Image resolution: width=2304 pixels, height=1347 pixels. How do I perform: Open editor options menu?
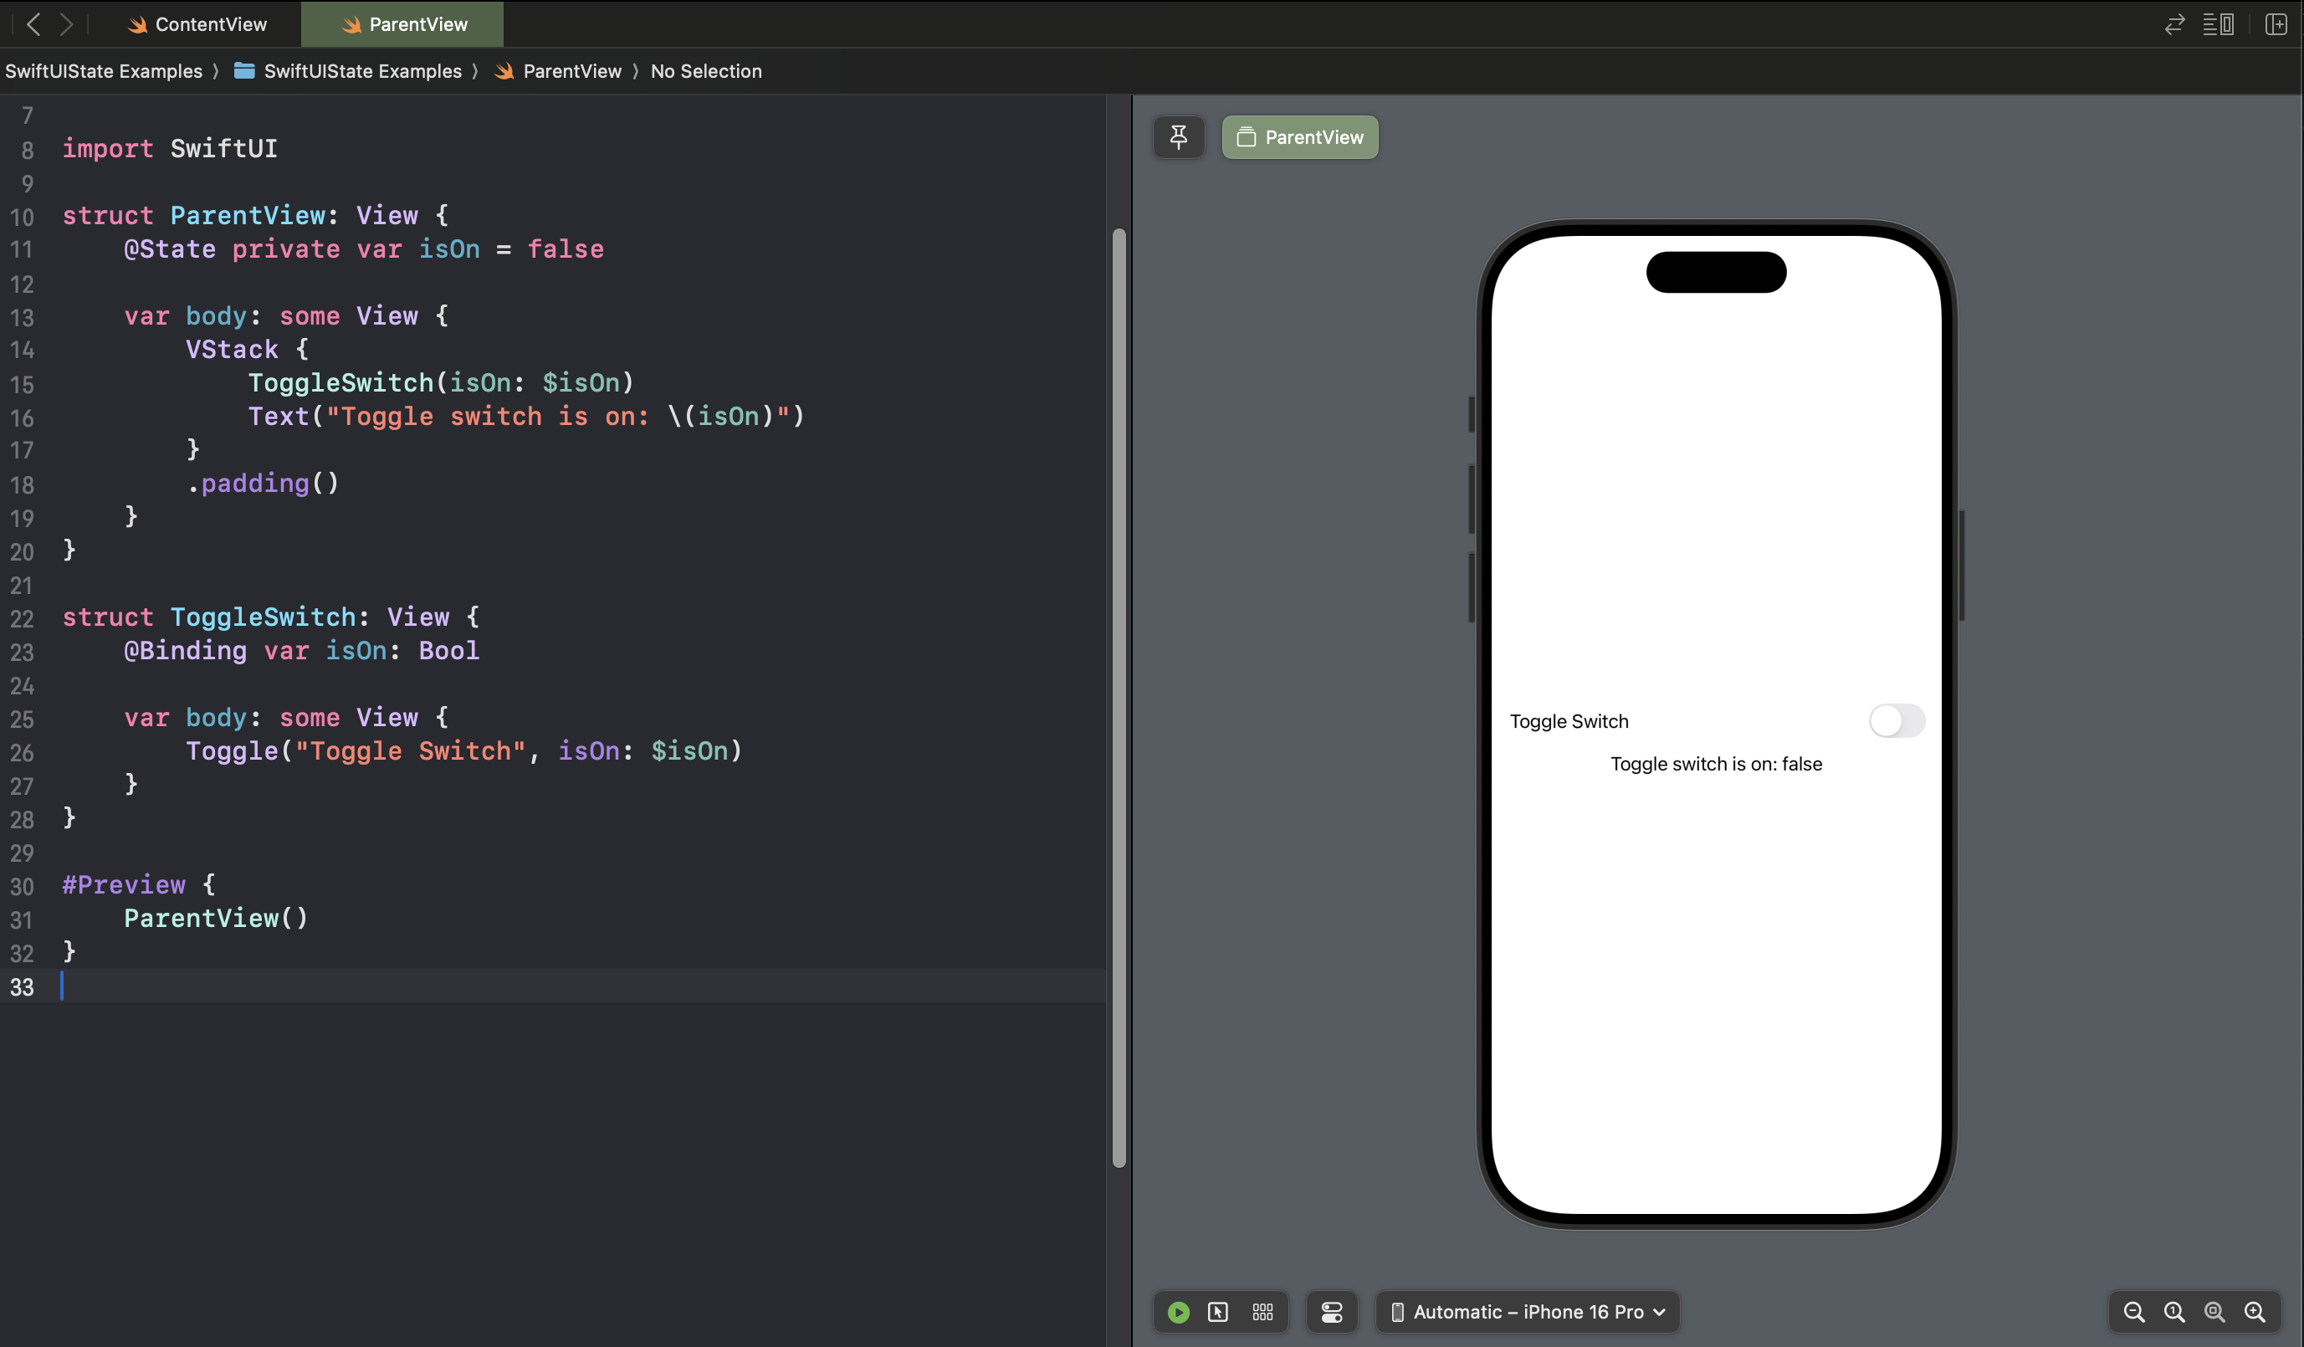click(x=2220, y=23)
